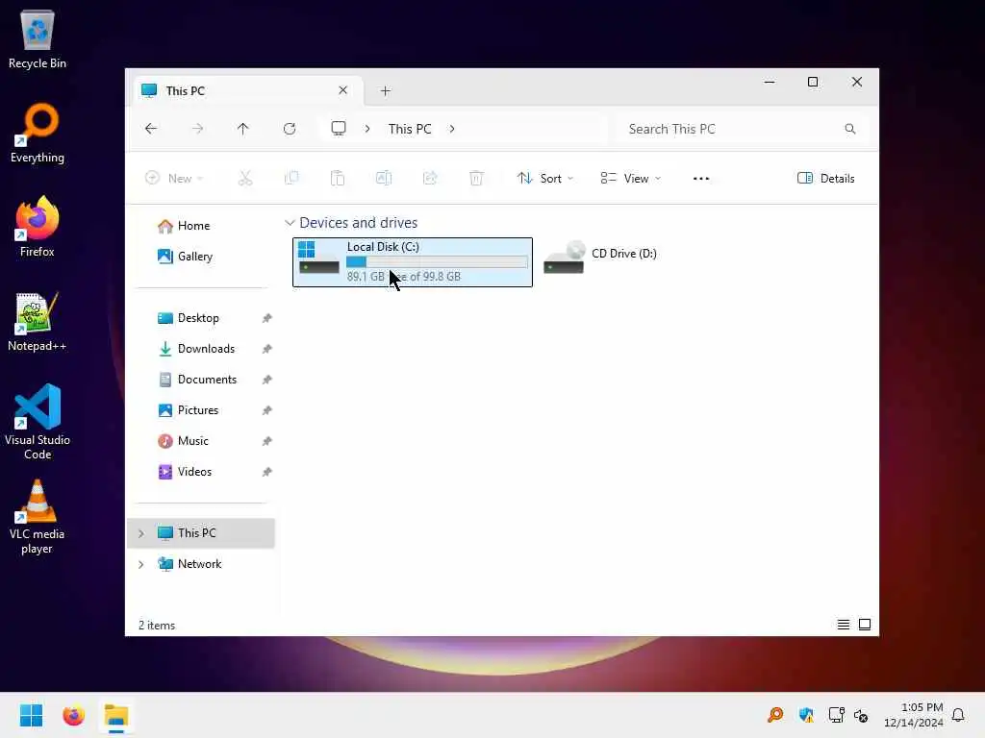
Task: Switch to details list view icon
Action: click(x=844, y=625)
